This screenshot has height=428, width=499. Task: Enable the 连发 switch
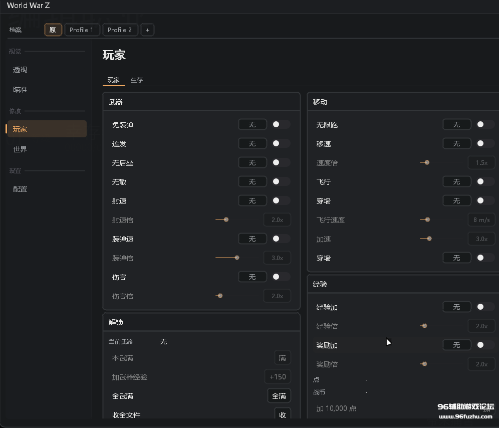tap(281, 144)
